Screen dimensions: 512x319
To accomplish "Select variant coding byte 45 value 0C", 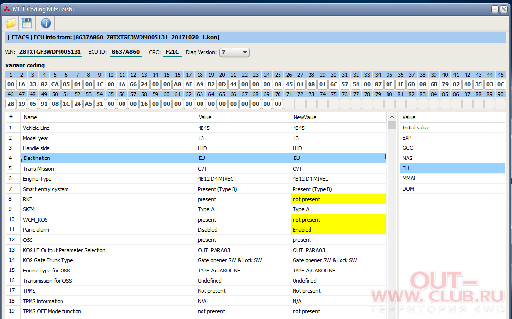I will pos(500,85).
